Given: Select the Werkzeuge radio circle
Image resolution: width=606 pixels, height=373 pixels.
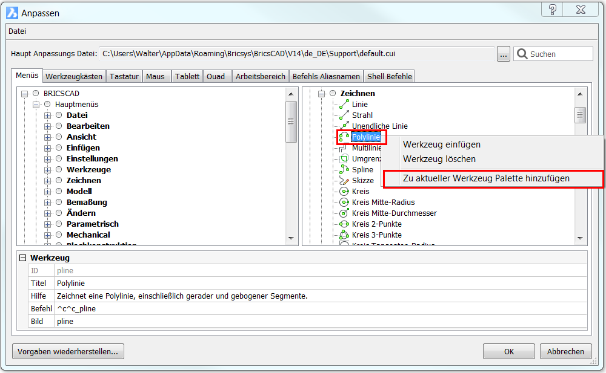Looking at the screenshot, I should coord(59,169).
